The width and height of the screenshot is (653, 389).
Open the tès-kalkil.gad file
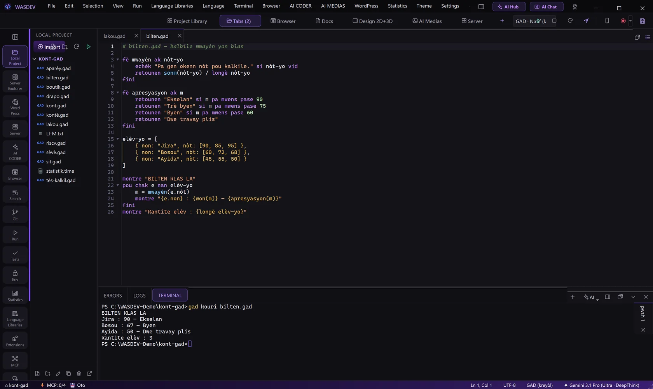[x=61, y=180]
